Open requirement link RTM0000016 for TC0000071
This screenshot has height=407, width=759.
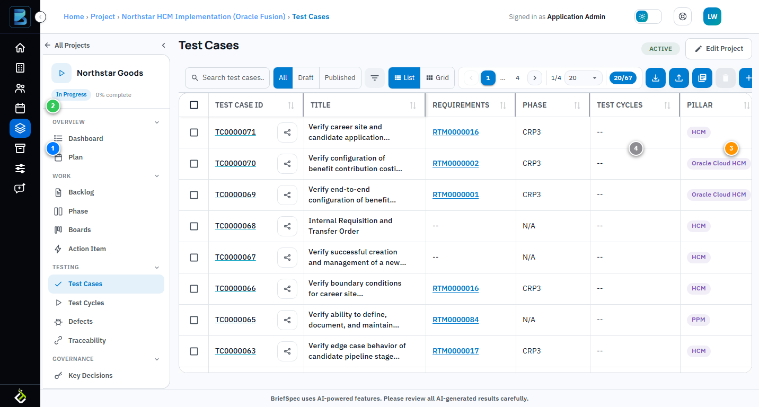click(456, 132)
